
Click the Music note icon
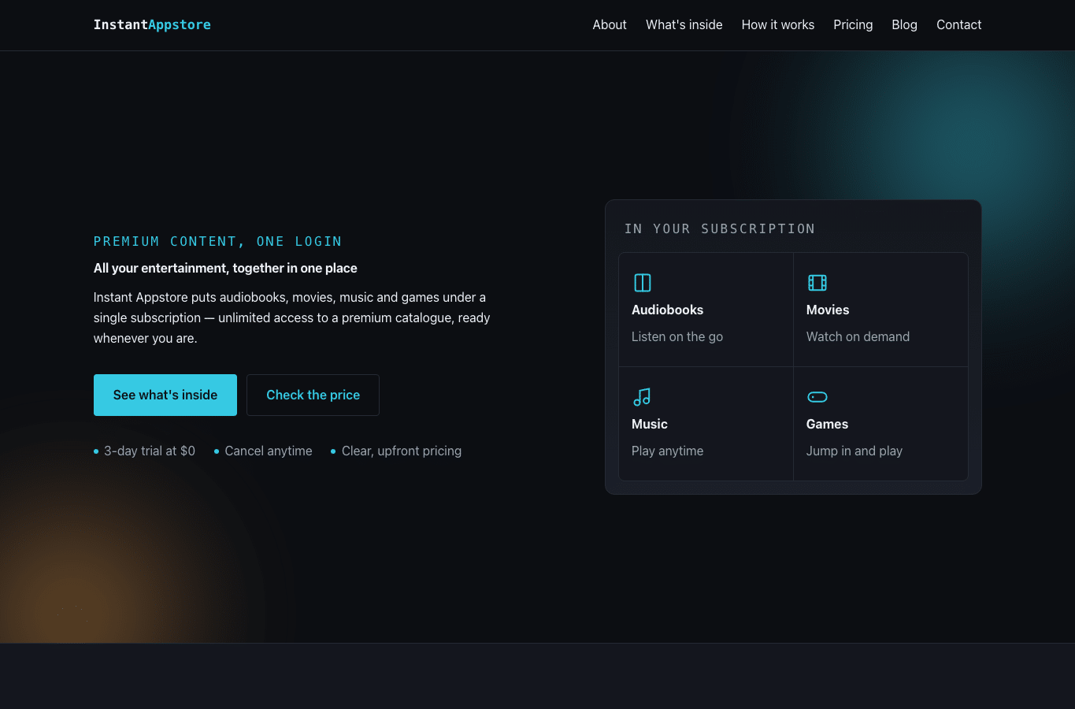click(x=643, y=397)
